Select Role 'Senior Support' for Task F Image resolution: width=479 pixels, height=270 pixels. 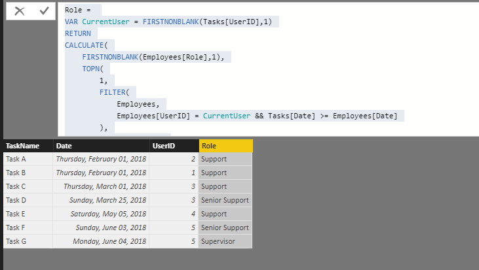(225, 228)
